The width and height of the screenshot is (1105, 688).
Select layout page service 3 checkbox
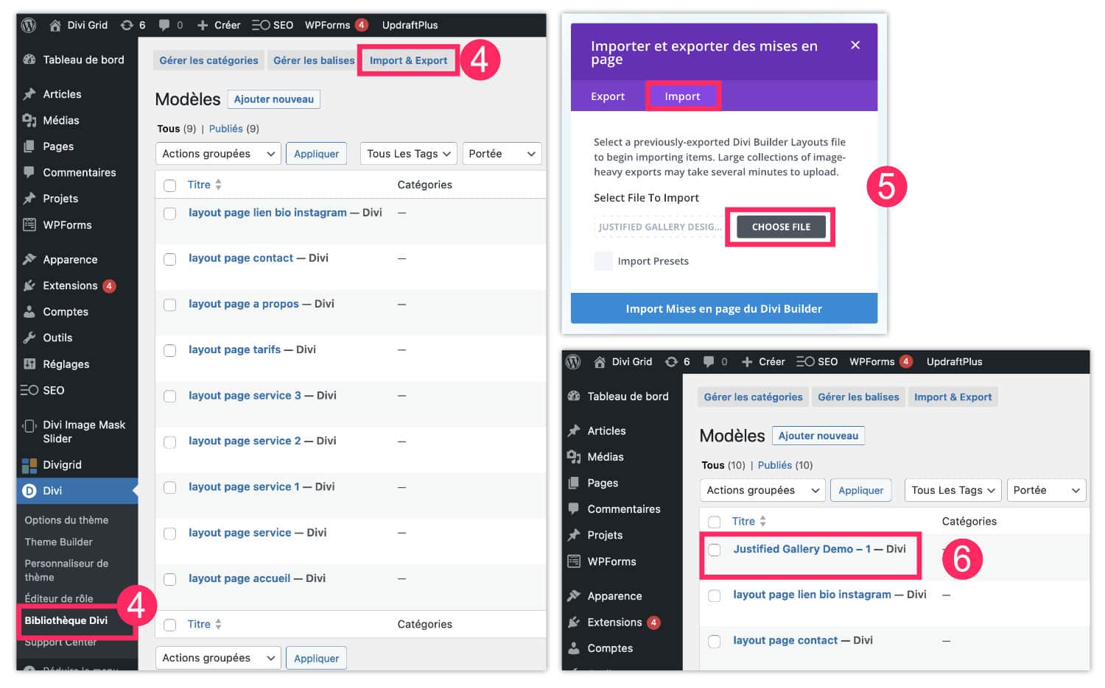[170, 396]
